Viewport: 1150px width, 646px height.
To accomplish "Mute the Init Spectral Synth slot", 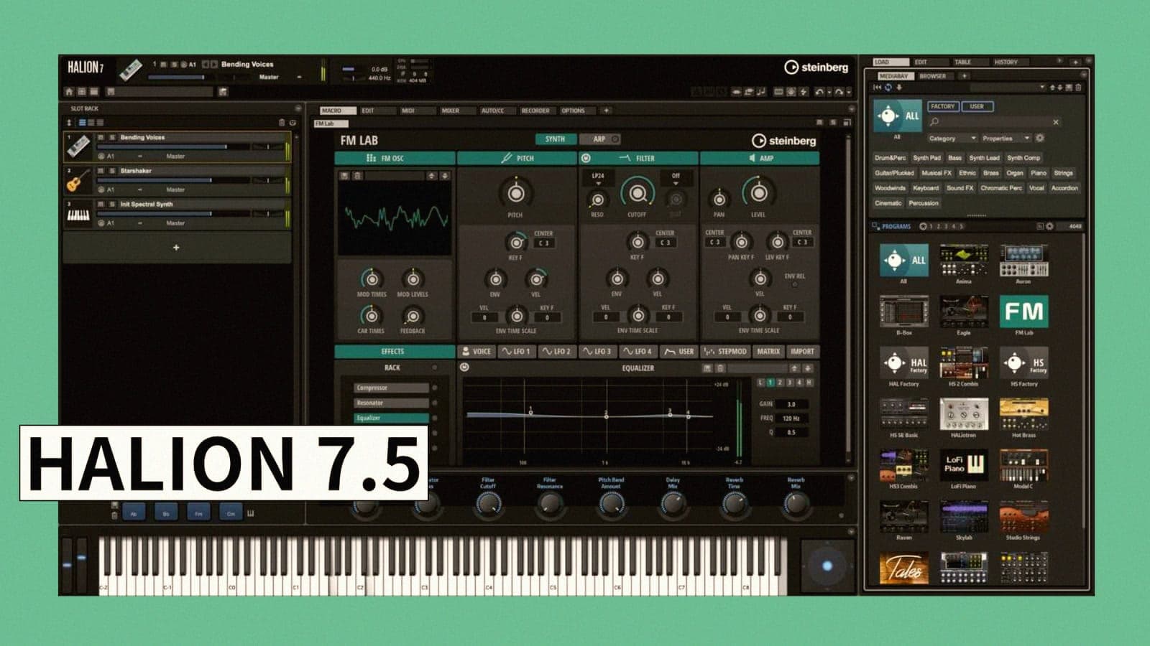I will pos(101,205).
